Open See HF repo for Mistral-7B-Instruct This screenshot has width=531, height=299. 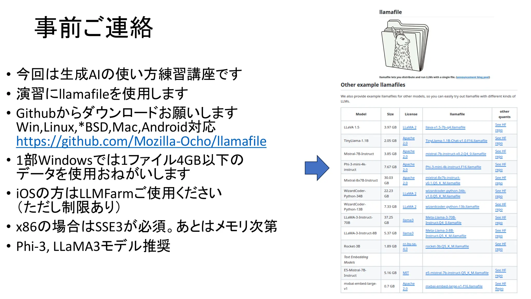point(500,154)
